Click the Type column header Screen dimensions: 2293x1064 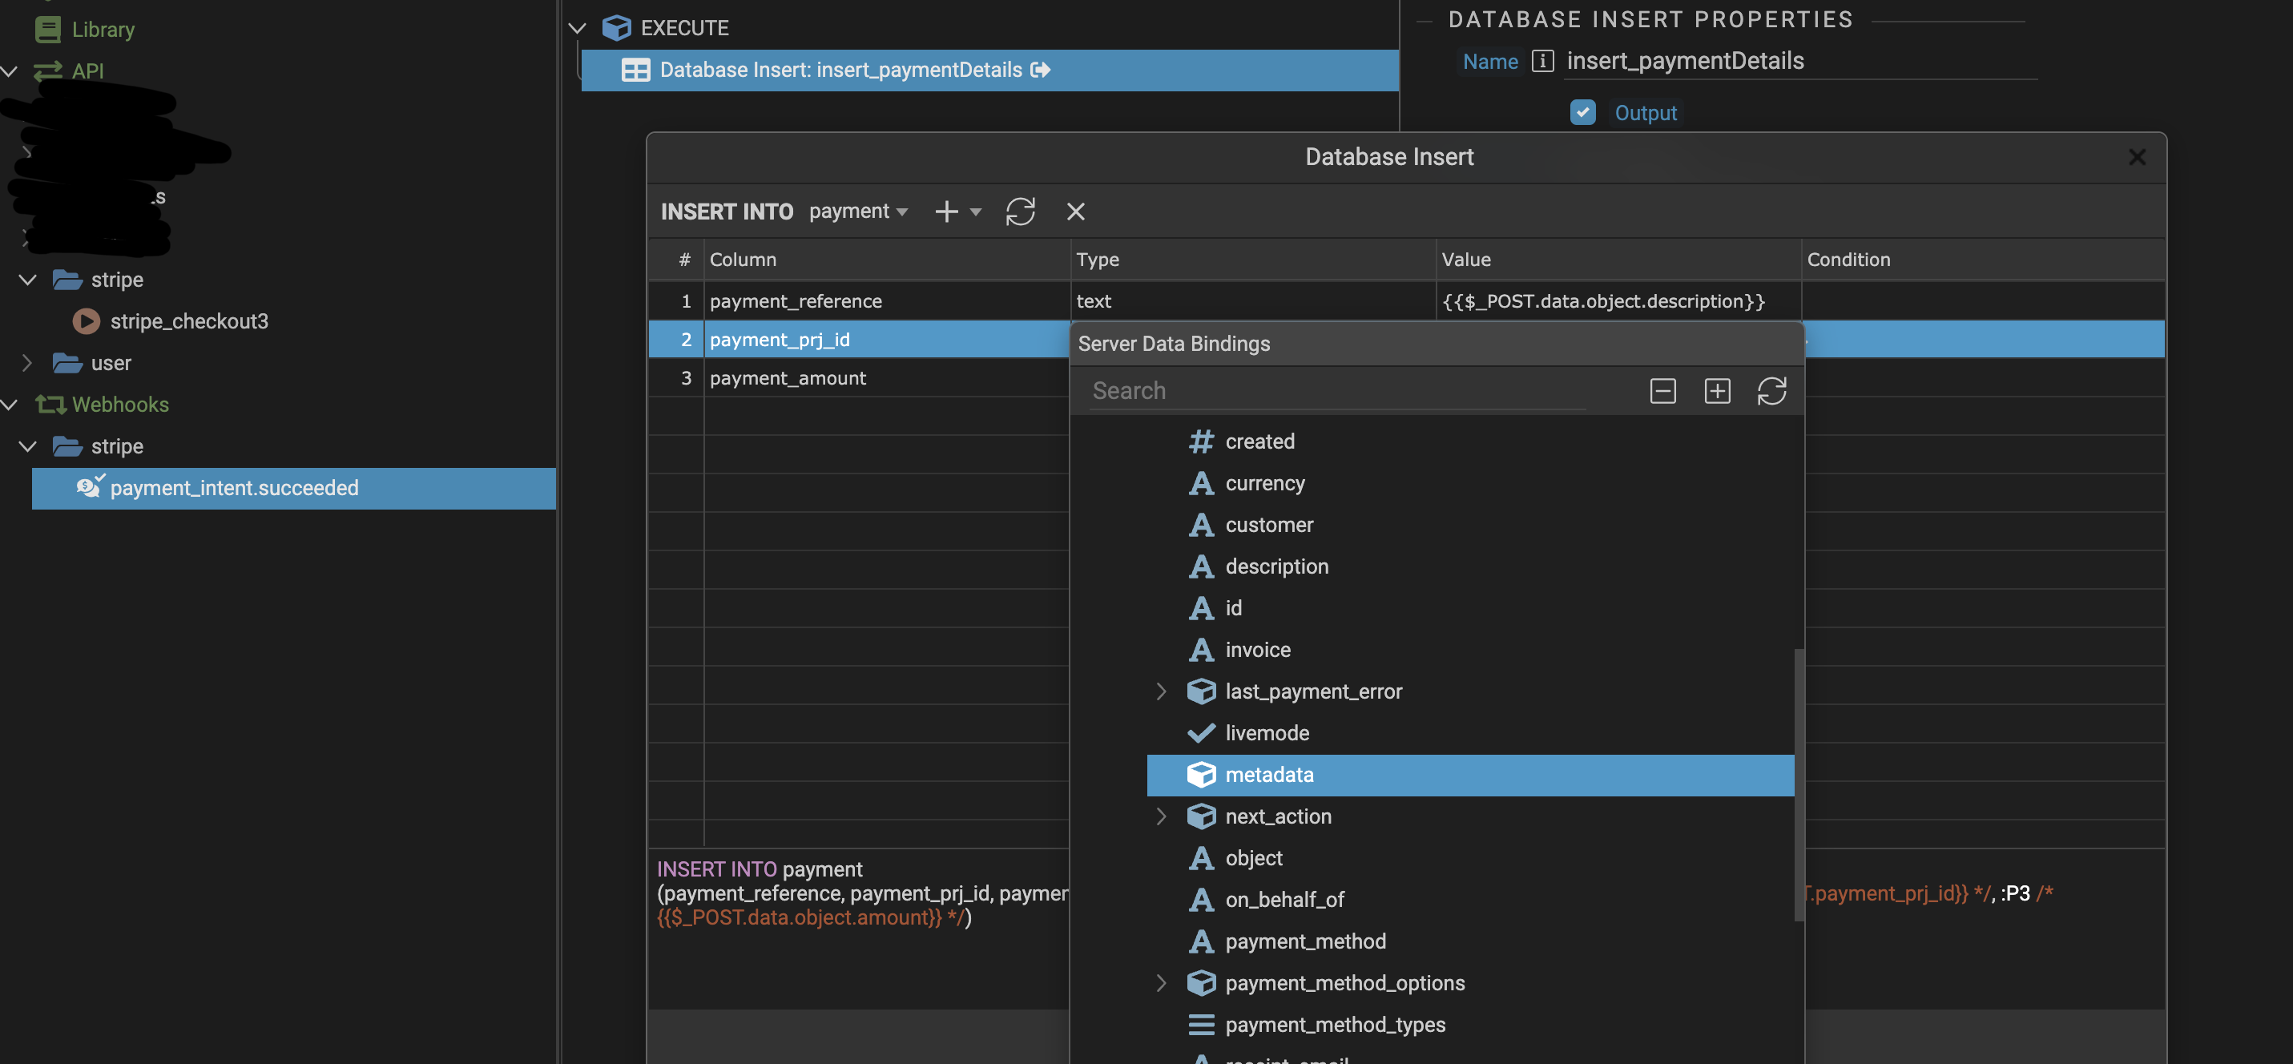point(1252,259)
